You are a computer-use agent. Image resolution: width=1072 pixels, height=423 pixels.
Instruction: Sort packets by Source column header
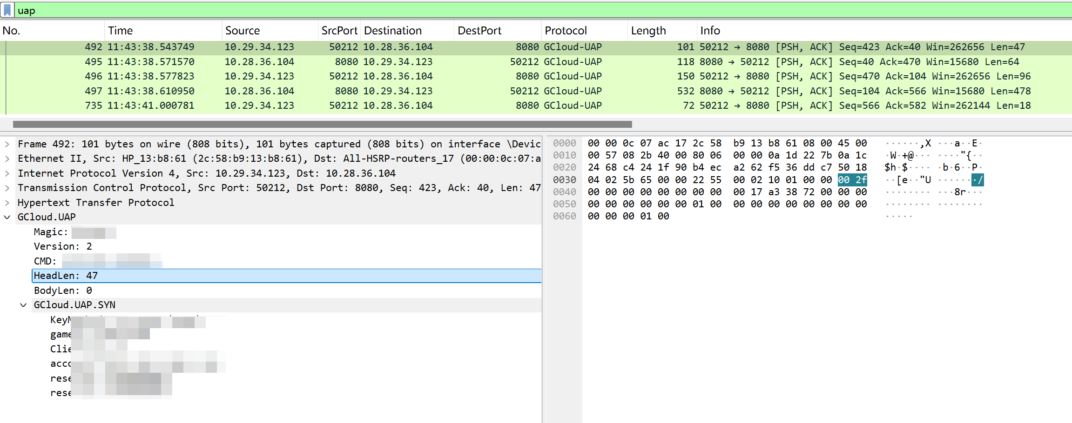point(243,31)
